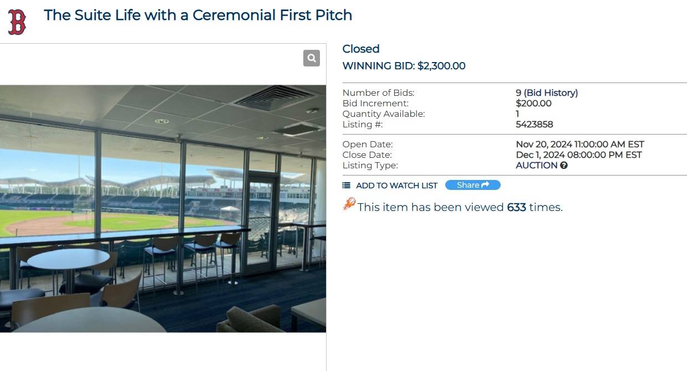Click the bid increment value $200.00
687x371 pixels.
tap(533, 103)
